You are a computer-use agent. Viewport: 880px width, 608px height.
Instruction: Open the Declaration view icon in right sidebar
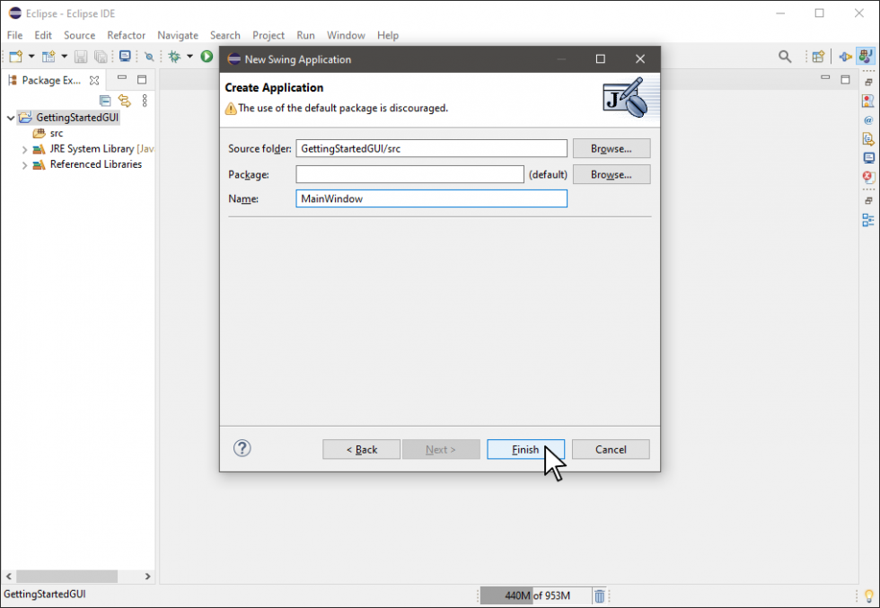point(868,138)
